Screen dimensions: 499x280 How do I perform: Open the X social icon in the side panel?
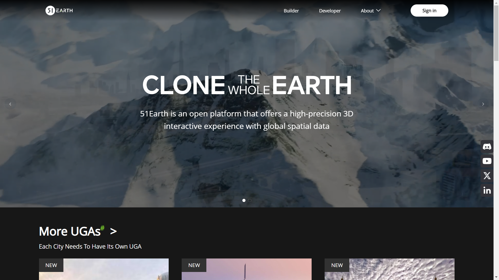[x=487, y=176]
